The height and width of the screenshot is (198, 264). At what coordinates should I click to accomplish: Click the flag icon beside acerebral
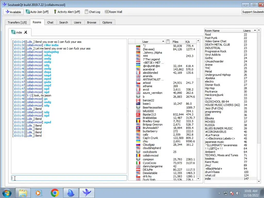(x=138, y=69)
